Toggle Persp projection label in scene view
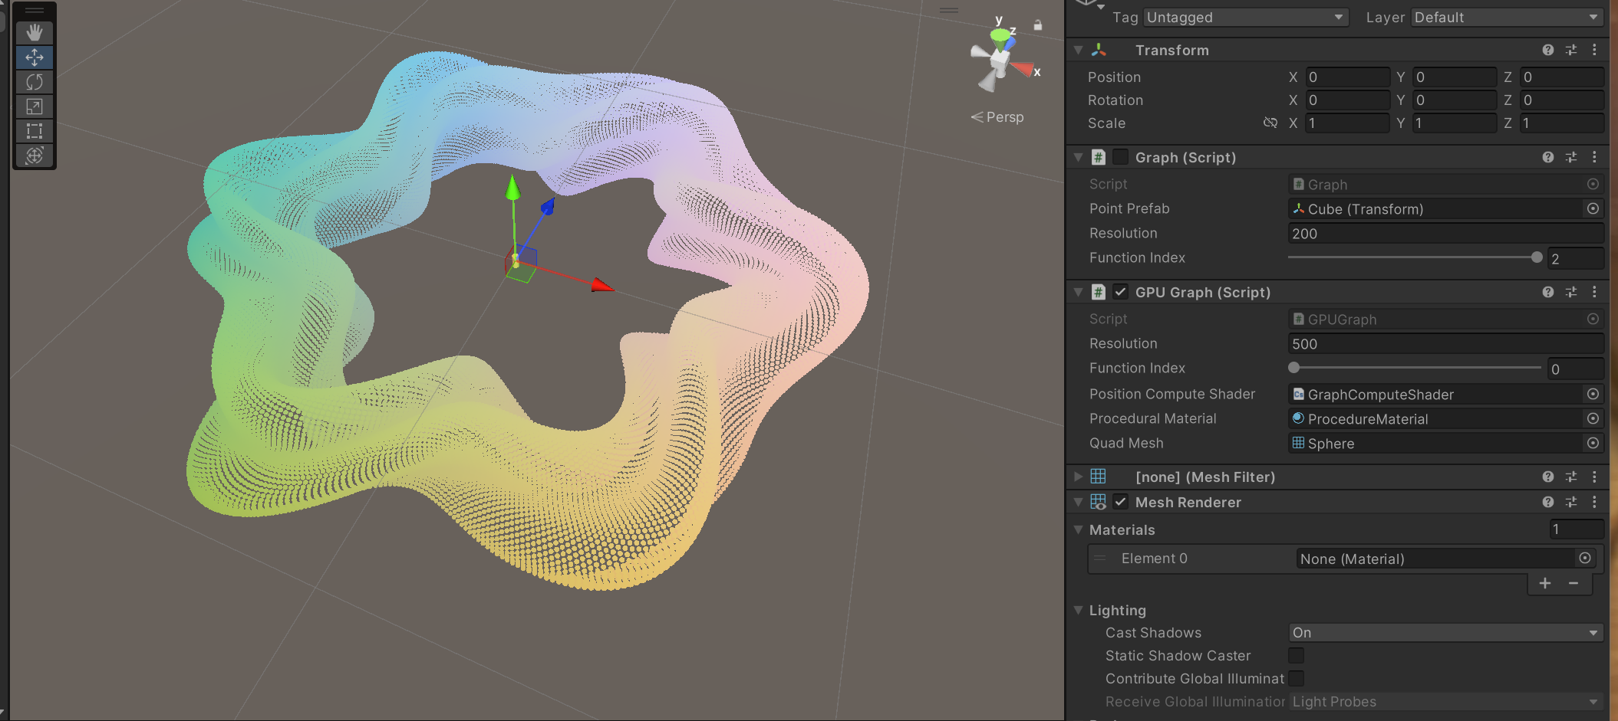 998,117
